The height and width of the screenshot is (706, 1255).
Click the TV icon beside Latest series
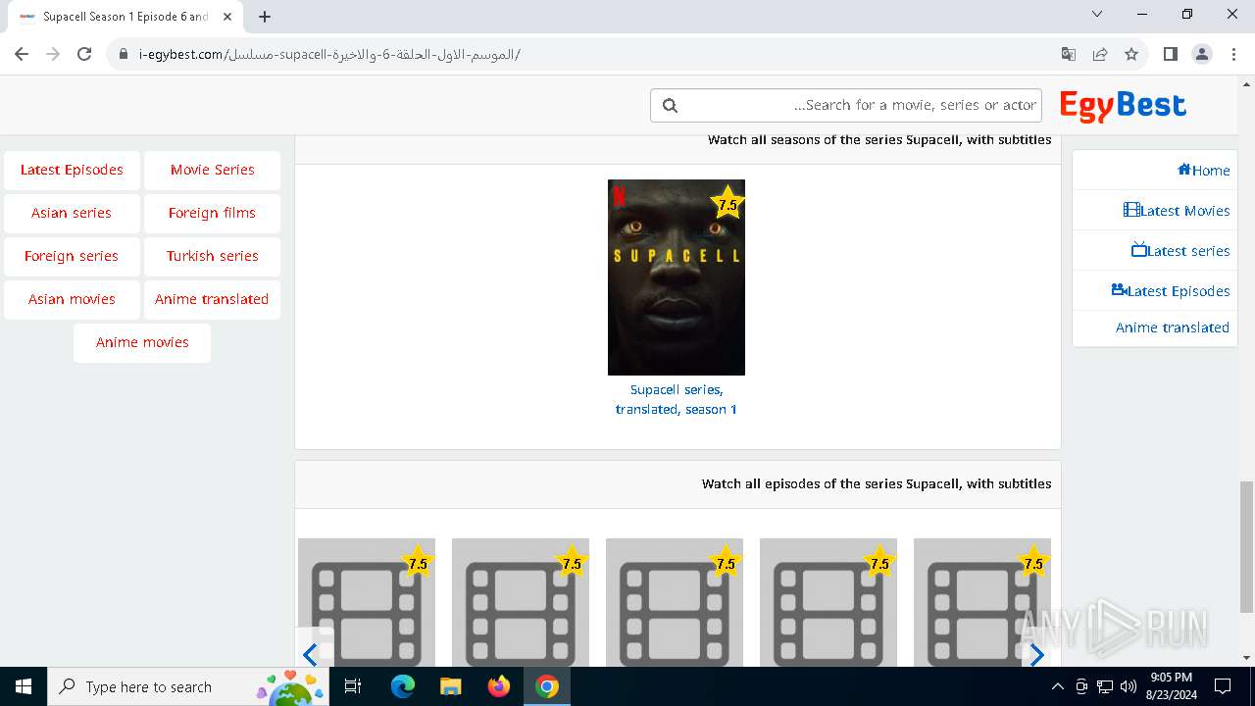[x=1138, y=249]
